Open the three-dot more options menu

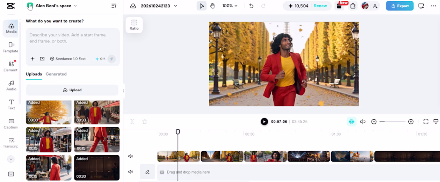coord(433,6)
